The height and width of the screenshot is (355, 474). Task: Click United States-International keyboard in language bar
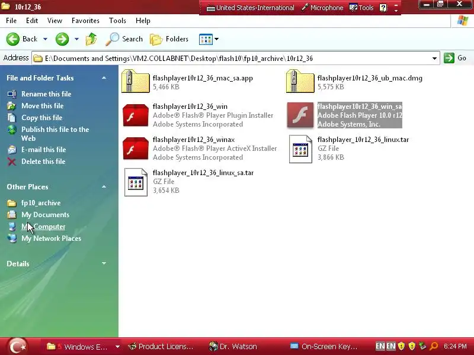click(250, 8)
